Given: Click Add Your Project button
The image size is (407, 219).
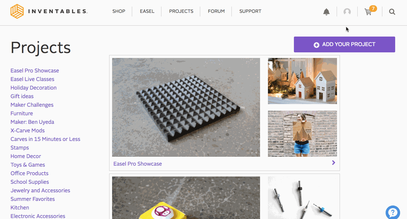Looking at the screenshot, I should click(x=344, y=44).
